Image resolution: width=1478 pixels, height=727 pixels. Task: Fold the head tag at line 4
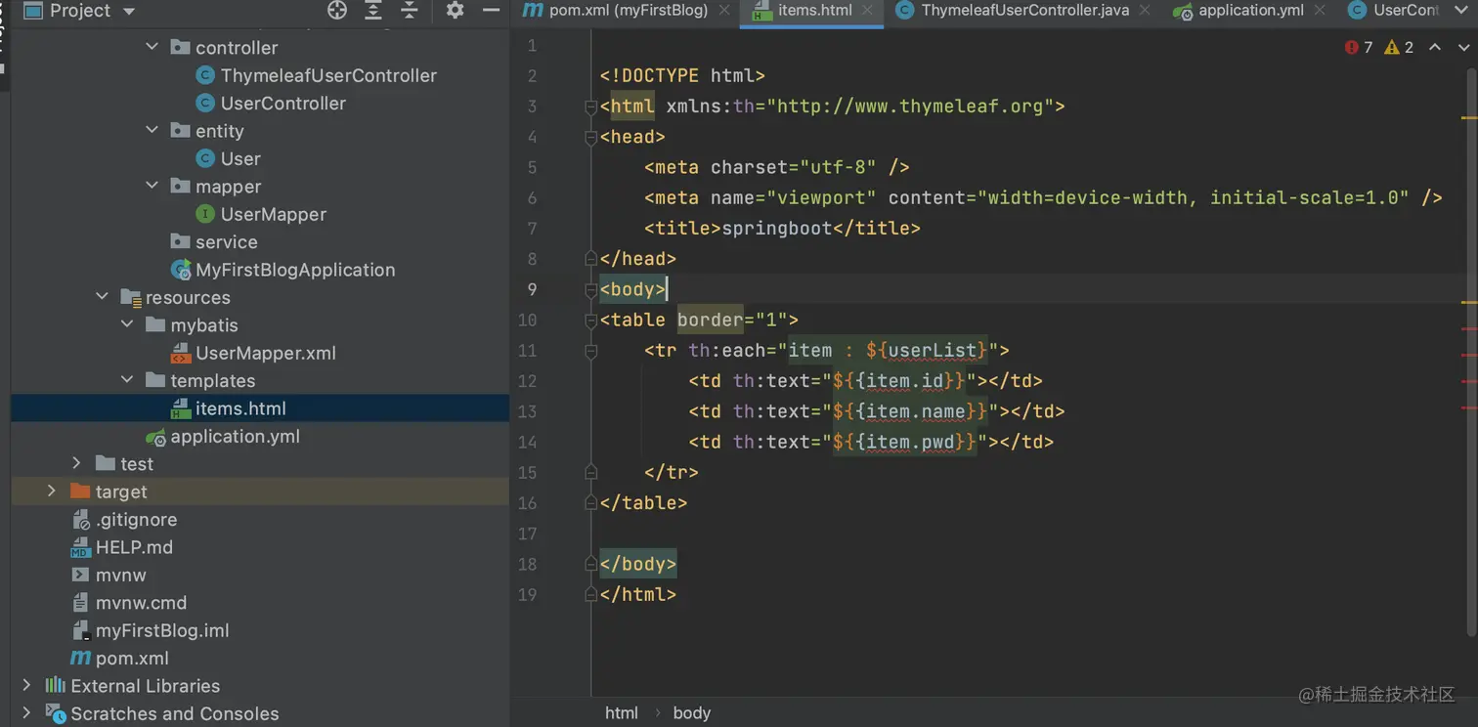click(x=590, y=137)
